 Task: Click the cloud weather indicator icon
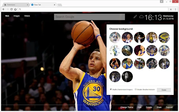tap(141, 17)
